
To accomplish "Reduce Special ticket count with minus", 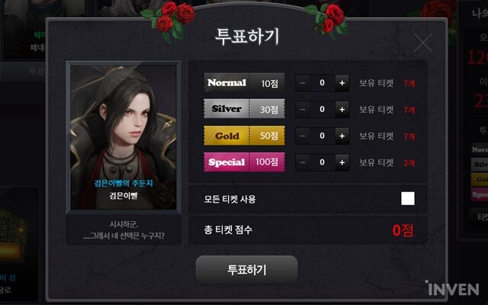I will click(303, 162).
